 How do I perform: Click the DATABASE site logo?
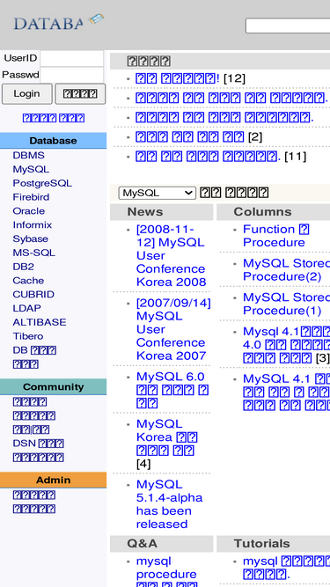click(x=59, y=23)
